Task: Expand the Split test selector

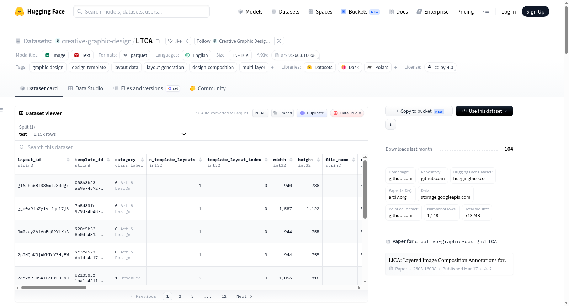Action: tap(103, 130)
